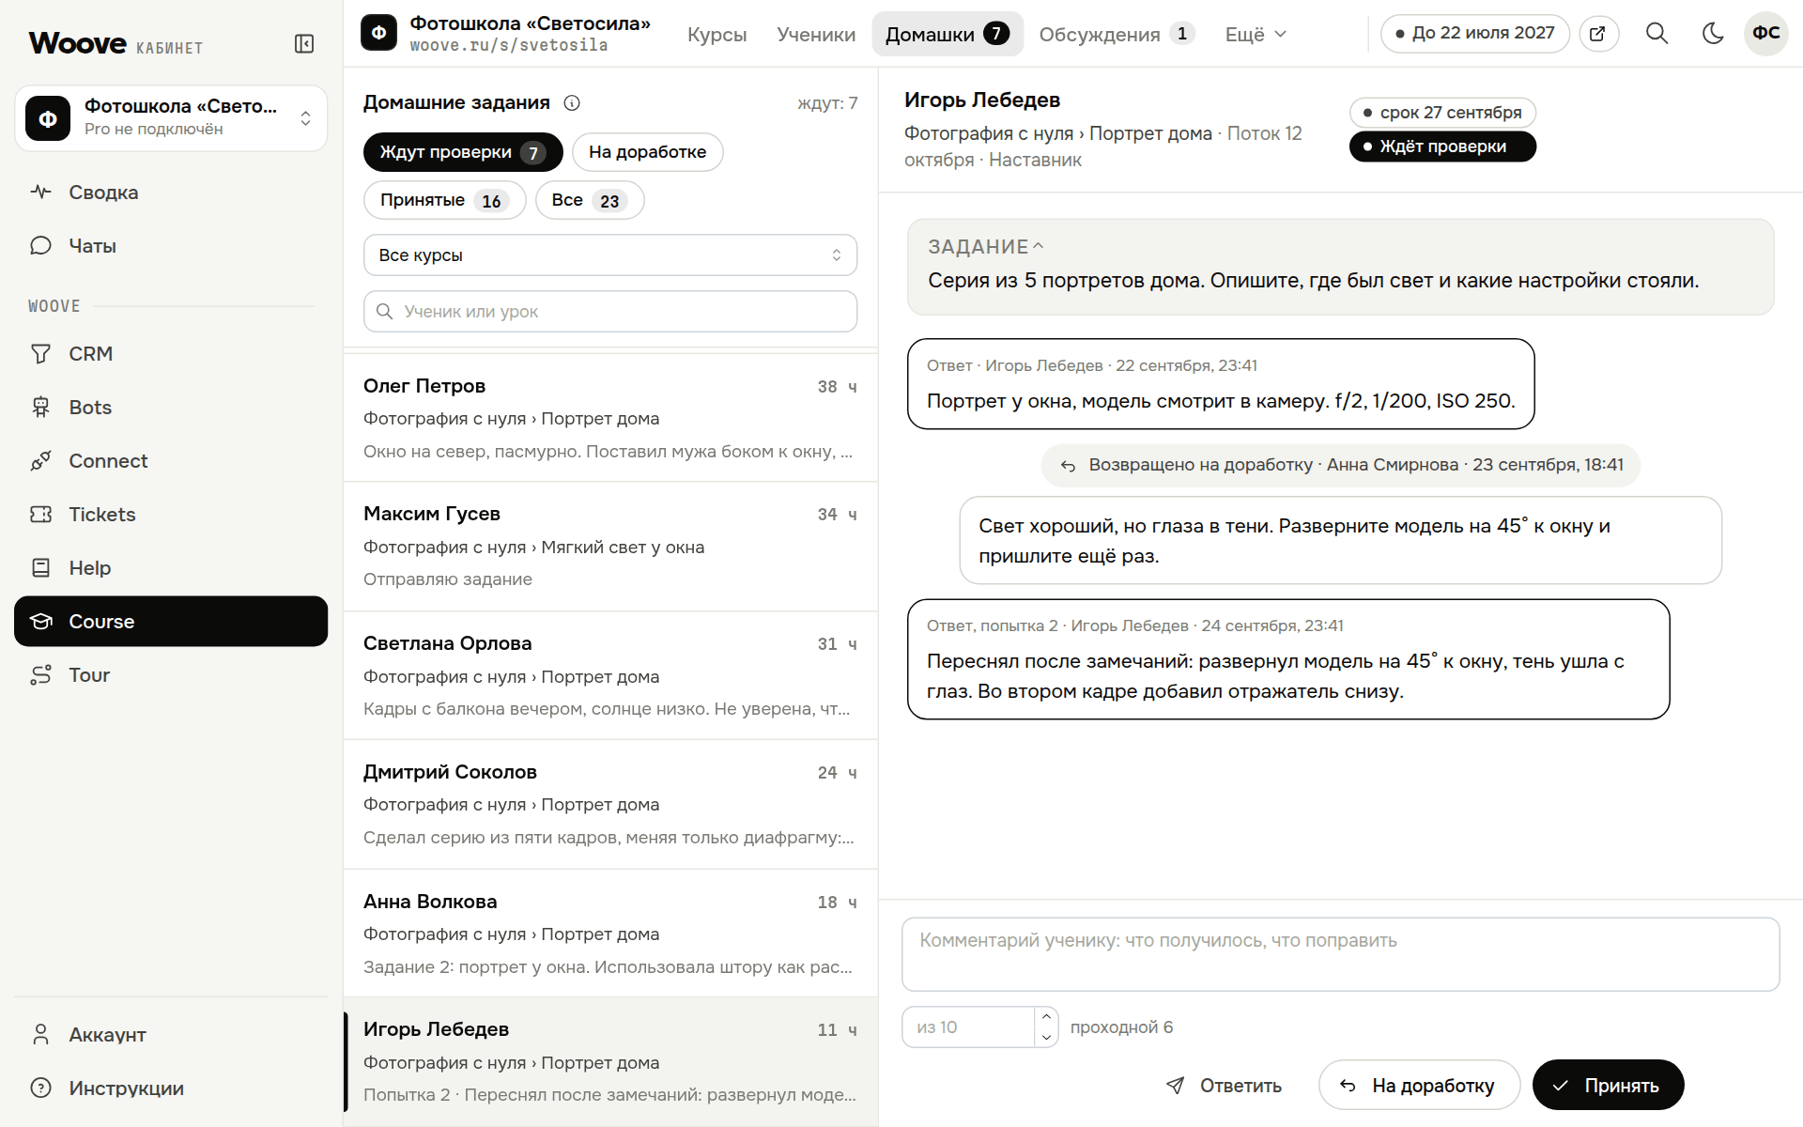Click the Ответ, попытка 2 bubble

point(1288,659)
